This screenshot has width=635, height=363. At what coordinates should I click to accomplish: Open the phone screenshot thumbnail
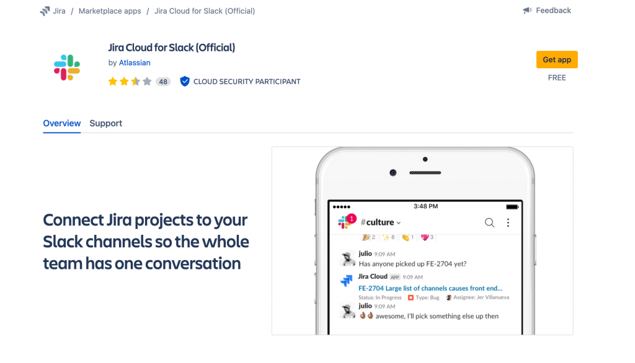click(422, 241)
